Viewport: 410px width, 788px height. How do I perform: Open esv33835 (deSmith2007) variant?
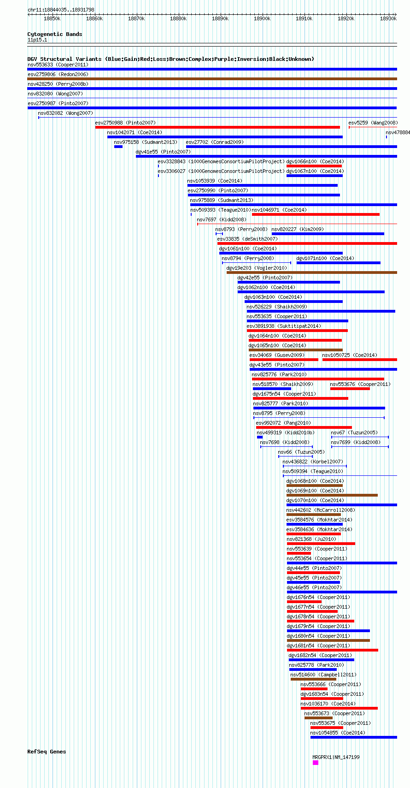247,239
